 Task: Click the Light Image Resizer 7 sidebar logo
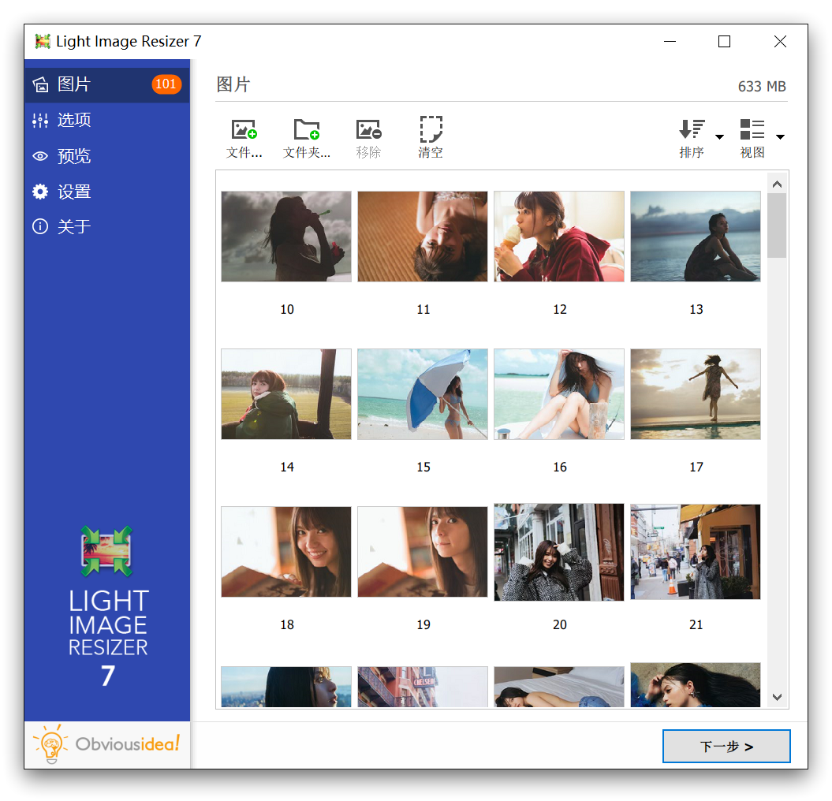tap(107, 607)
